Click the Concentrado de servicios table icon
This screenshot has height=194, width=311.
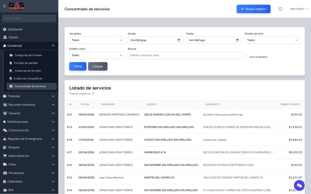[x=11, y=86]
